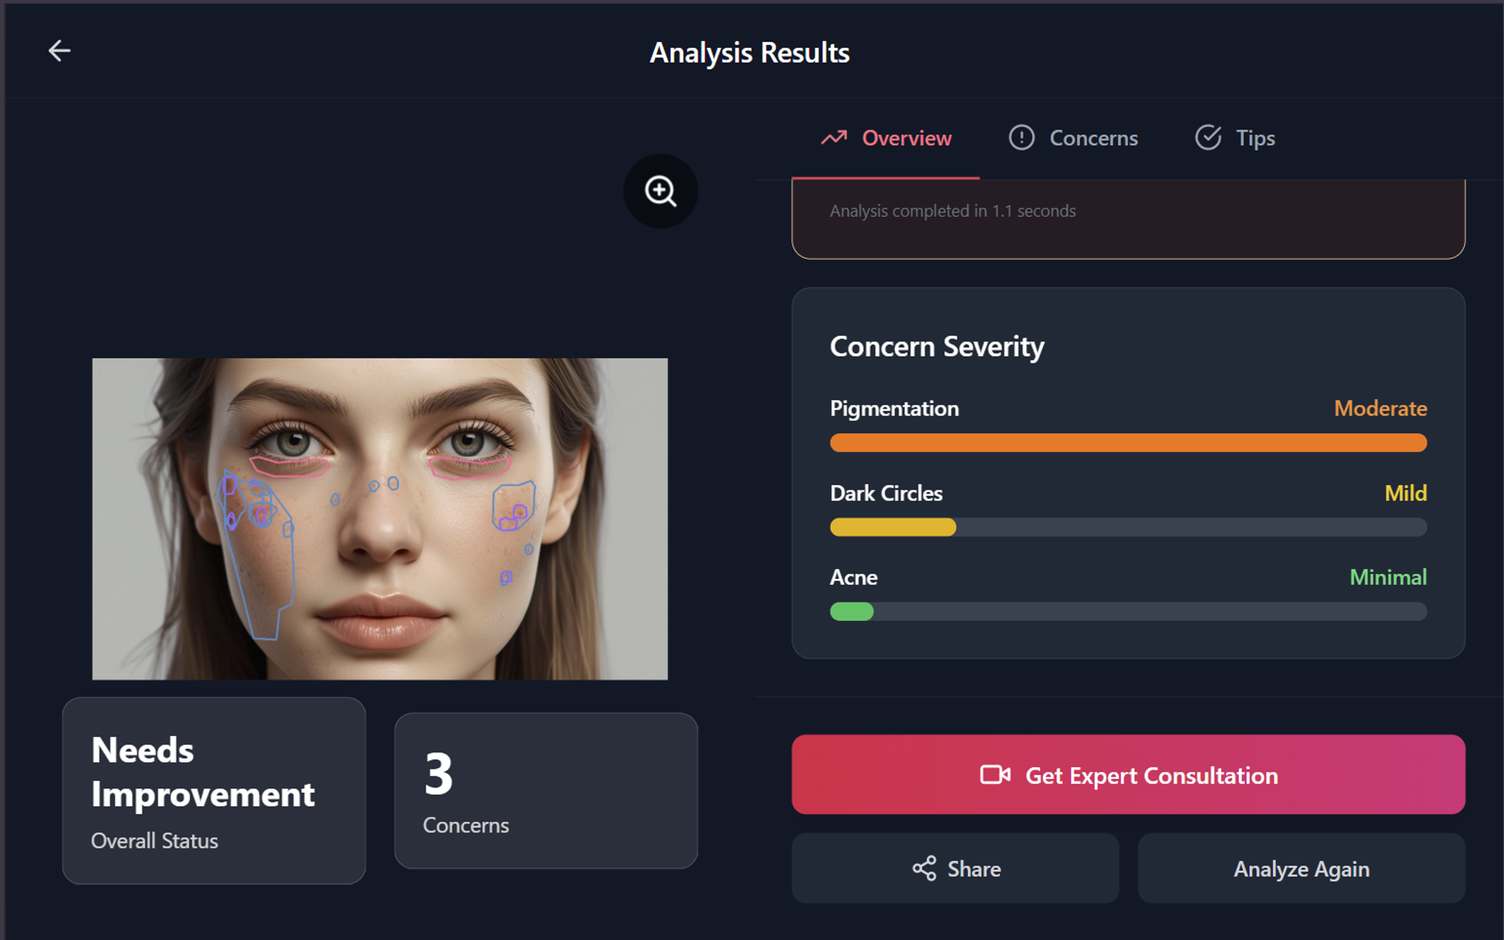
Task: Click the green Acne severity bar
Action: tap(851, 612)
